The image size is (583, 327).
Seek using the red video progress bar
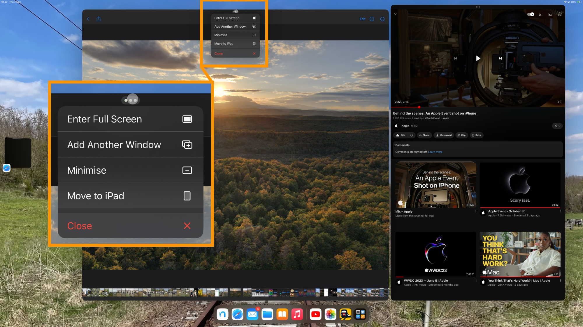tap(478, 107)
